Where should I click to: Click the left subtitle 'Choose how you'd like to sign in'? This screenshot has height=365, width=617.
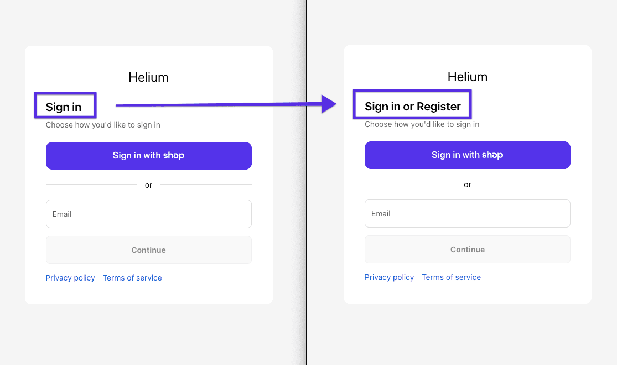(x=103, y=125)
